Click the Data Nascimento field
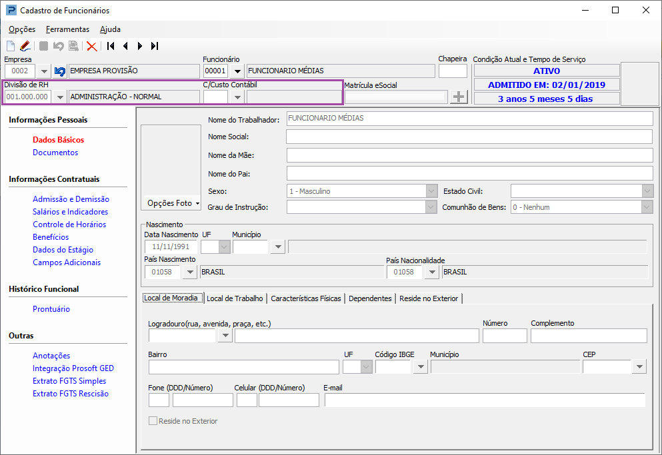This screenshot has height=455, width=662. click(171, 247)
